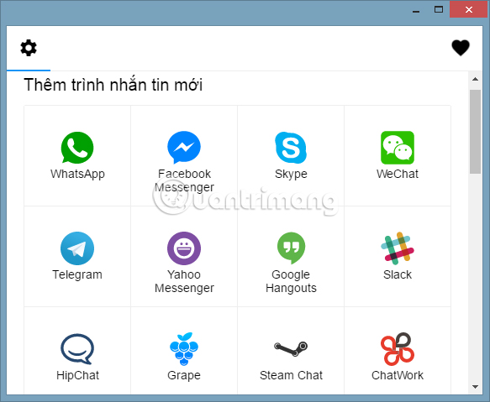
Task: Add the HipChat messenger
Action: (x=77, y=351)
